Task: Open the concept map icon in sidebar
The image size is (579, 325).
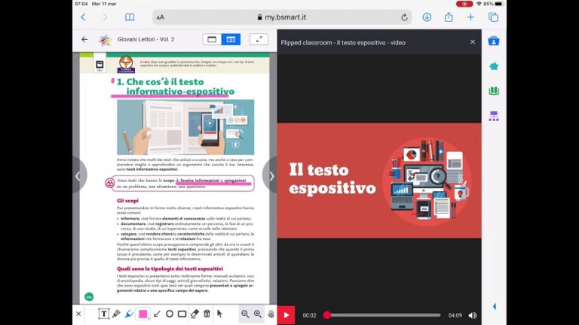Action: 494,116
